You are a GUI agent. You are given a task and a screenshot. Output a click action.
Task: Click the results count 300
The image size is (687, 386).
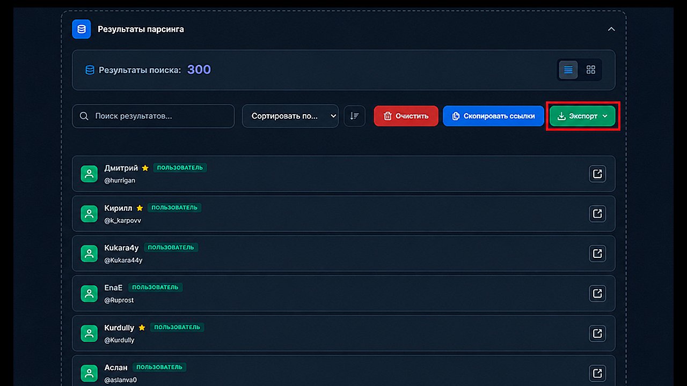pyautogui.click(x=199, y=70)
